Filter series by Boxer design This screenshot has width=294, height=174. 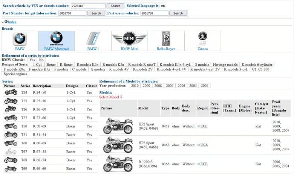51,65
